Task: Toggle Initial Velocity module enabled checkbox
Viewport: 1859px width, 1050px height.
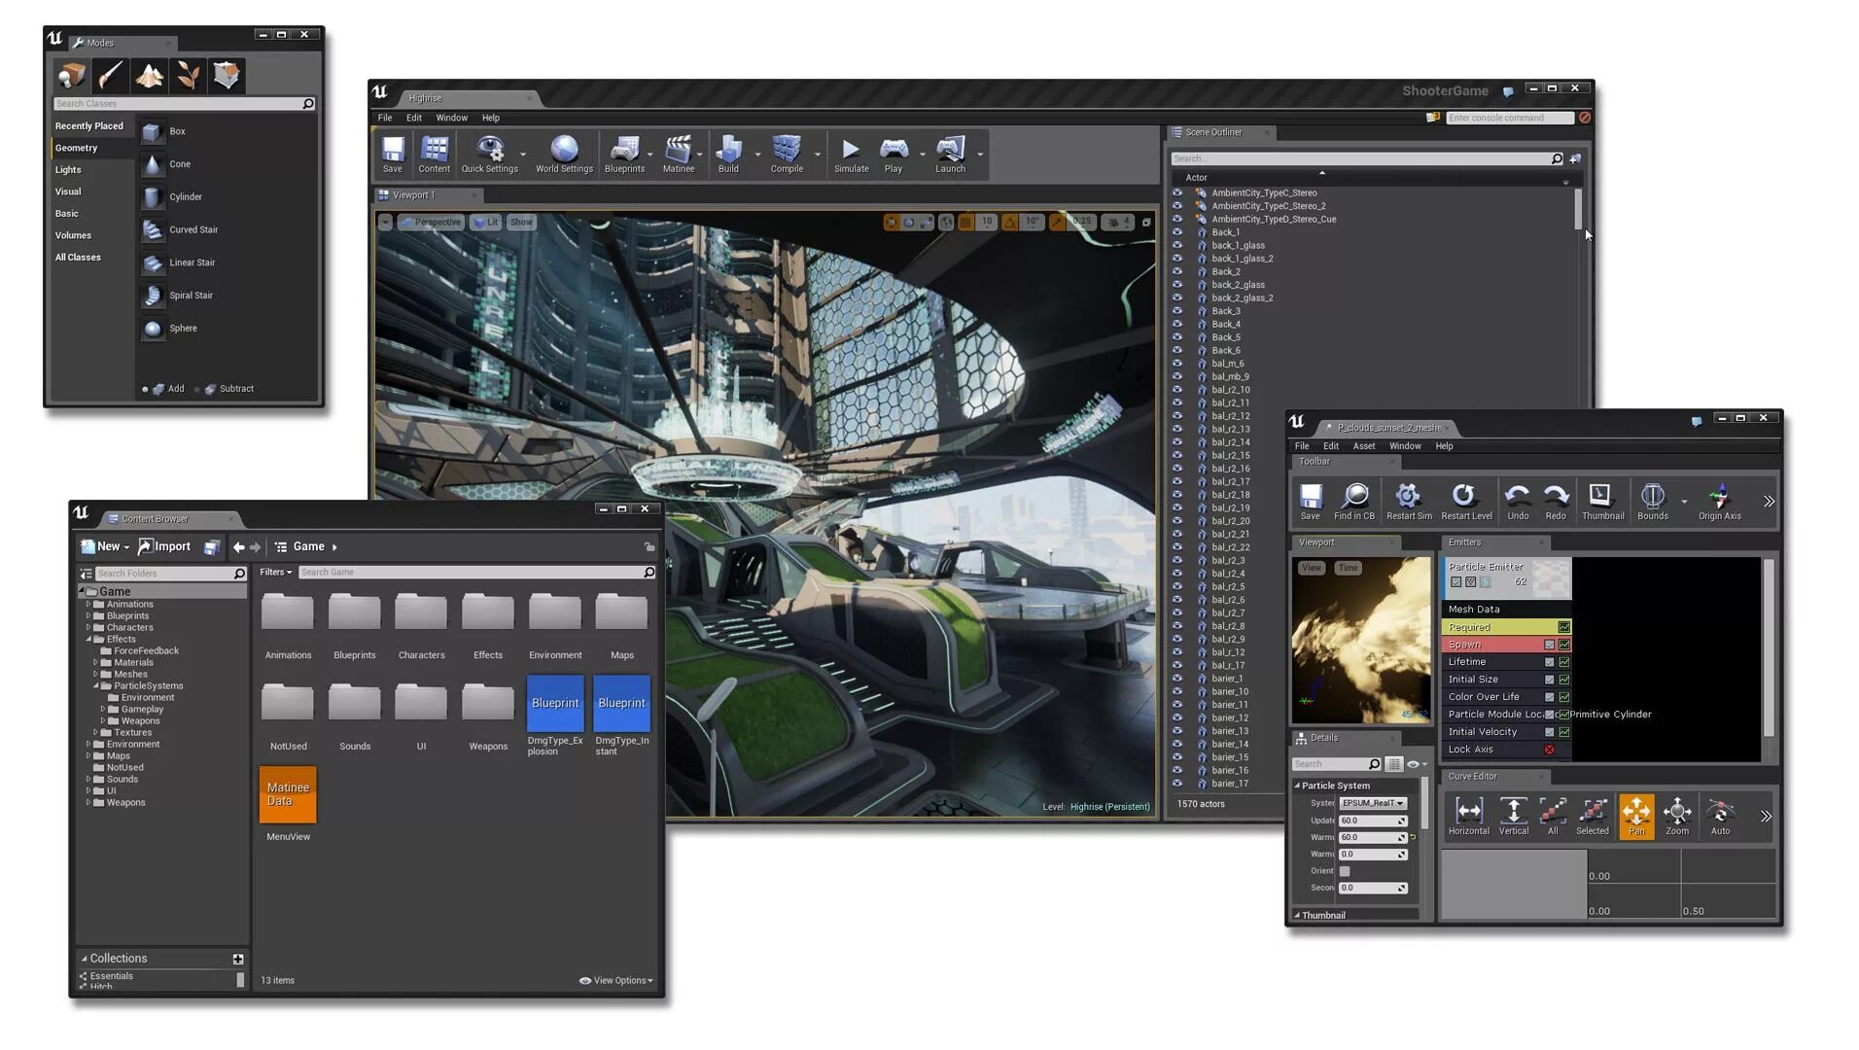Action: pyautogui.click(x=1549, y=732)
